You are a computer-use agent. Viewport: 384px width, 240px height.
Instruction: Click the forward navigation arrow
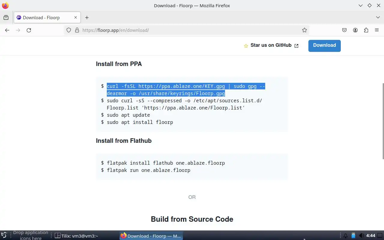coord(18,30)
